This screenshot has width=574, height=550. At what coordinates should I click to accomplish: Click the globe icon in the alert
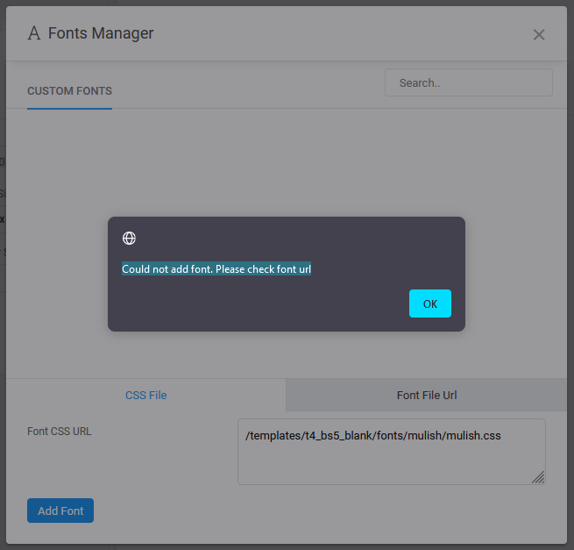pyautogui.click(x=129, y=238)
